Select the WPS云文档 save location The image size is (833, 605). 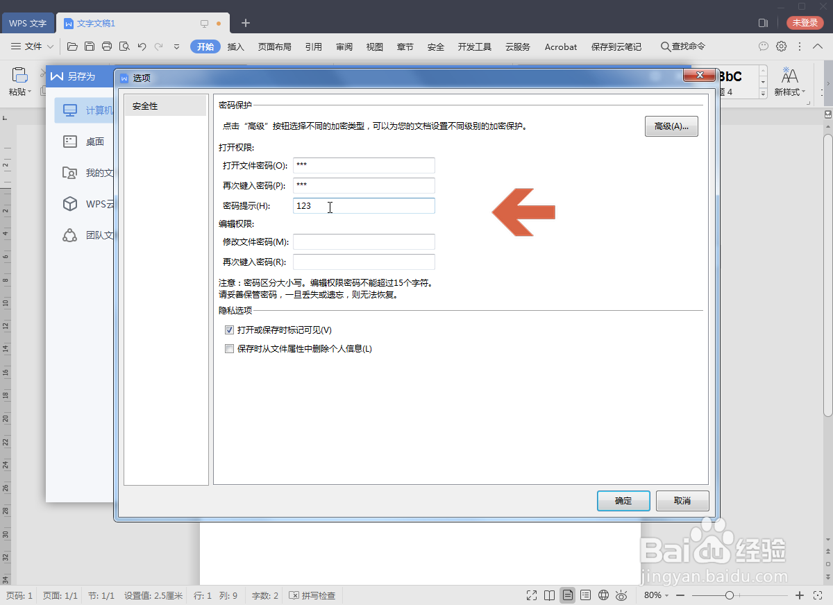coord(97,204)
